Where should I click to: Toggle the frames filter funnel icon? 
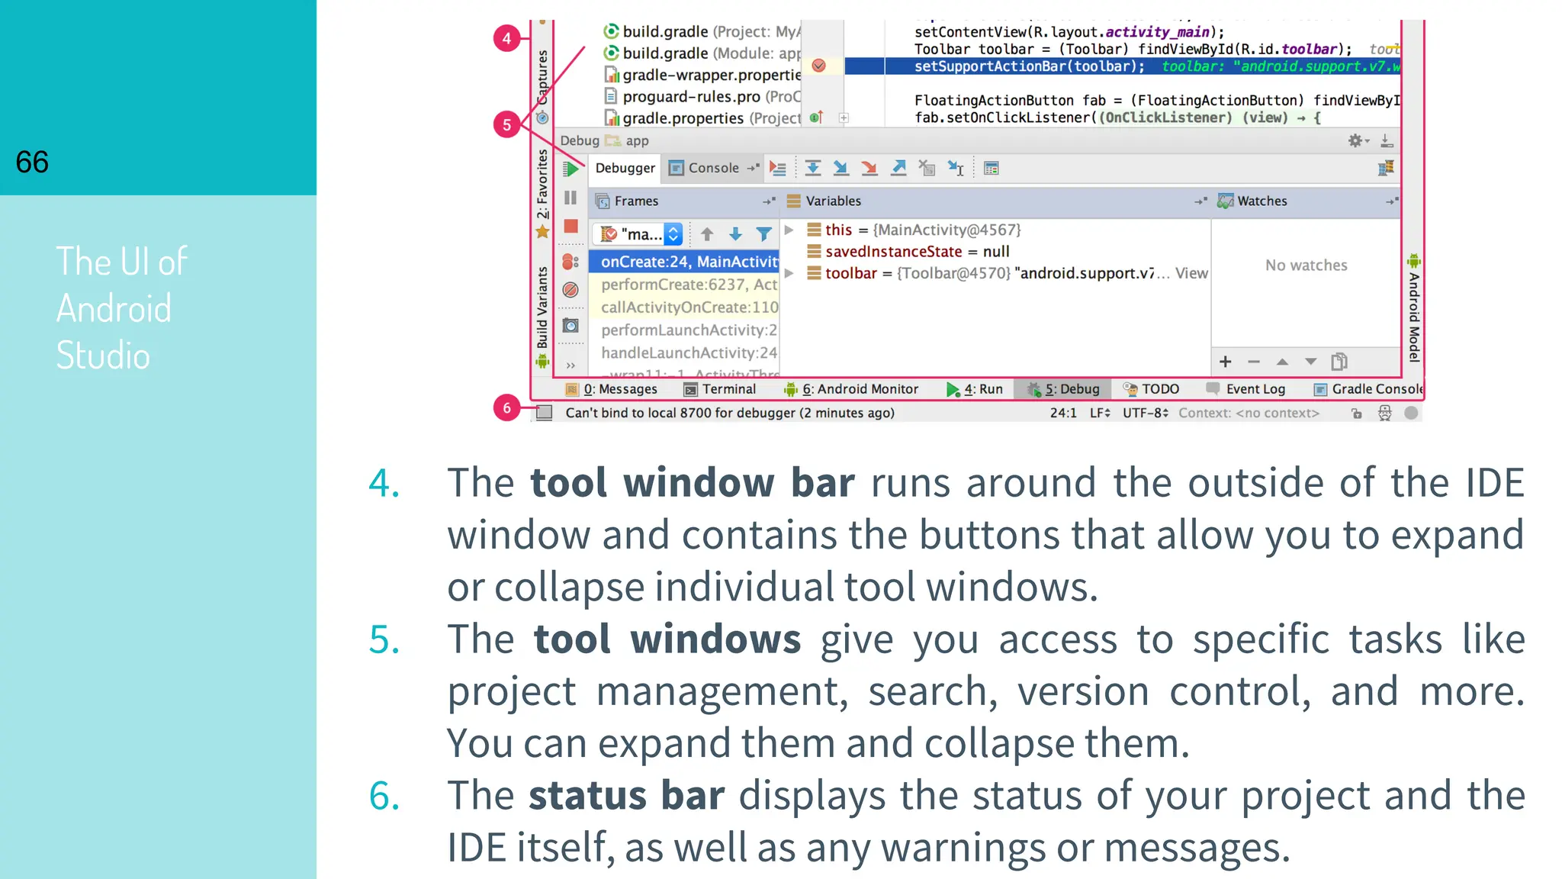point(763,234)
